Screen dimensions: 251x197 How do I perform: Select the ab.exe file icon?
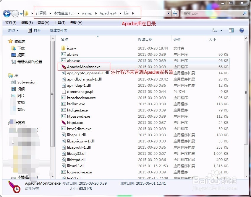tap(64, 54)
